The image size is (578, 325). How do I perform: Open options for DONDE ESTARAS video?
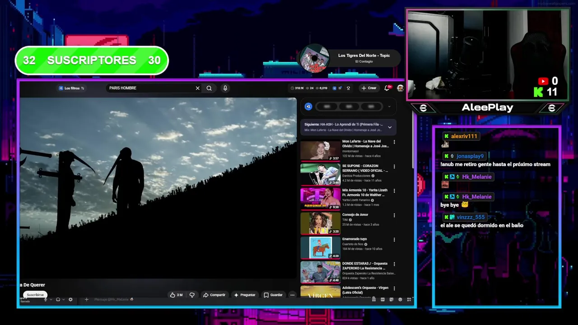pyautogui.click(x=394, y=264)
